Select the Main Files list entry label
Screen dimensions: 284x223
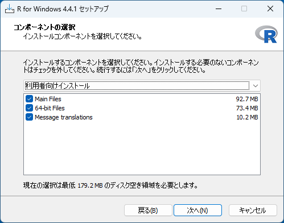[48, 99]
